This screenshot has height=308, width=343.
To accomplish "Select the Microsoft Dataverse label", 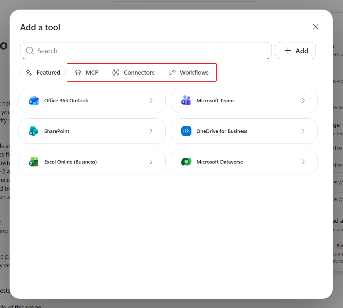I will point(220,162).
